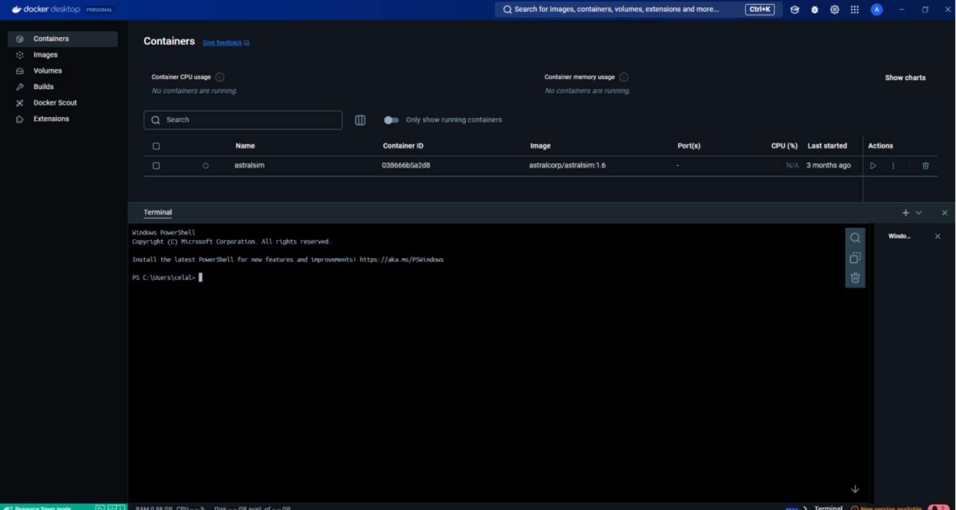
Task: Open the Learning Center graduation cap icon
Action: click(x=794, y=10)
